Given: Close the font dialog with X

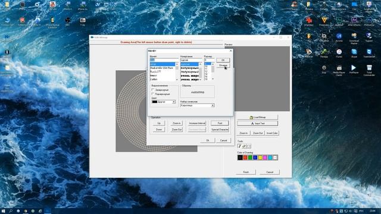Looking at the screenshot, I should pos(230,51).
